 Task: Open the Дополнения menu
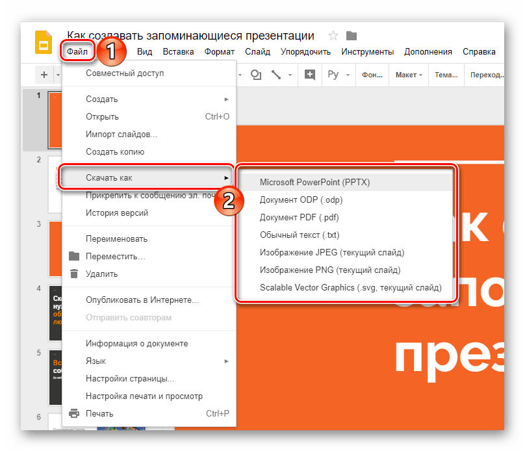pyautogui.click(x=428, y=52)
